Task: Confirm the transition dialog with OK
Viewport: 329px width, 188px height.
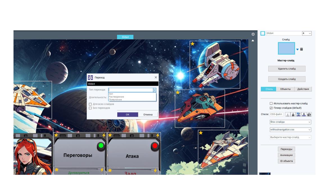Action: pos(127,114)
